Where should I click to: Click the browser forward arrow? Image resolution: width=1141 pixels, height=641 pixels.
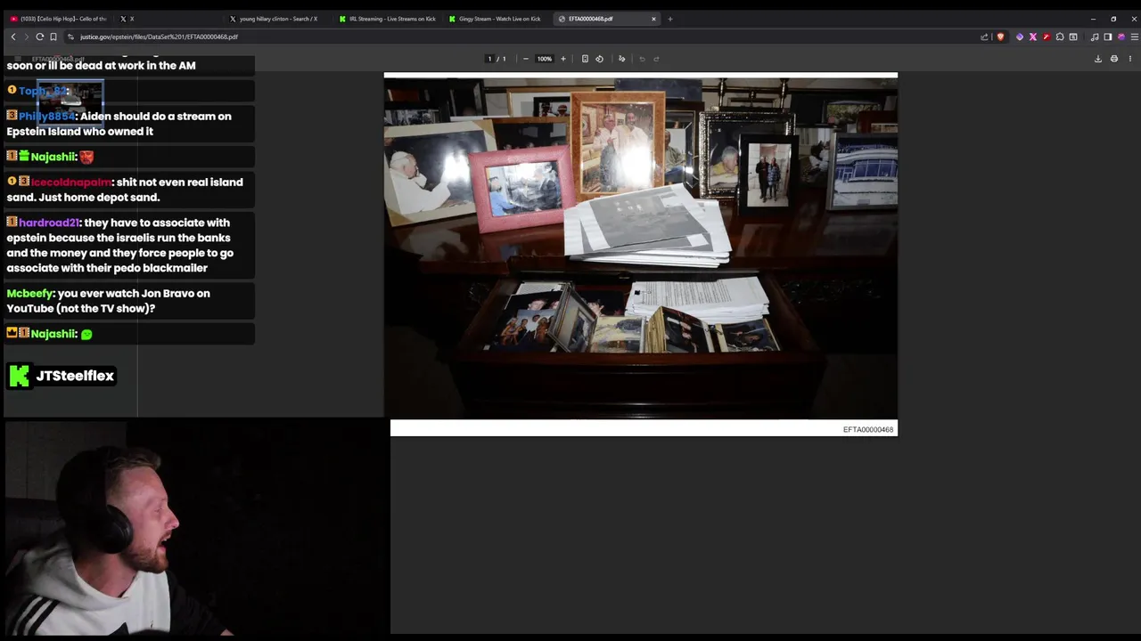coord(26,37)
